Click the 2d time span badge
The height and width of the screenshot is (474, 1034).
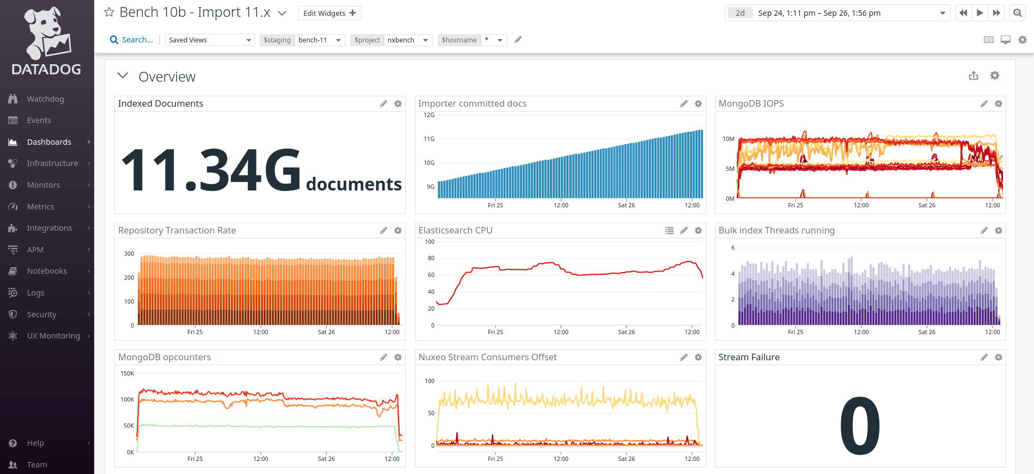coord(740,13)
